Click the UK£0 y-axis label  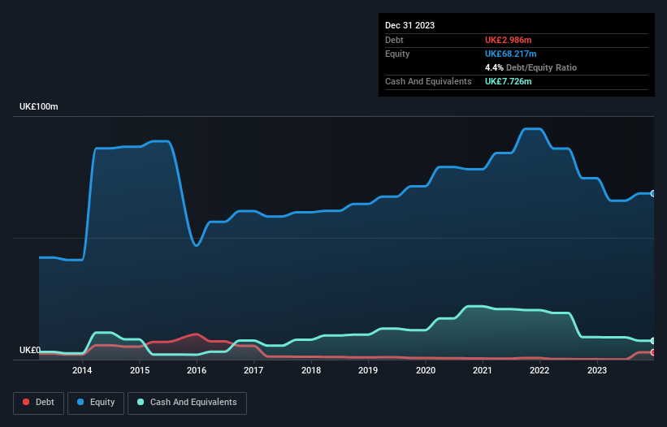pos(30,350)
